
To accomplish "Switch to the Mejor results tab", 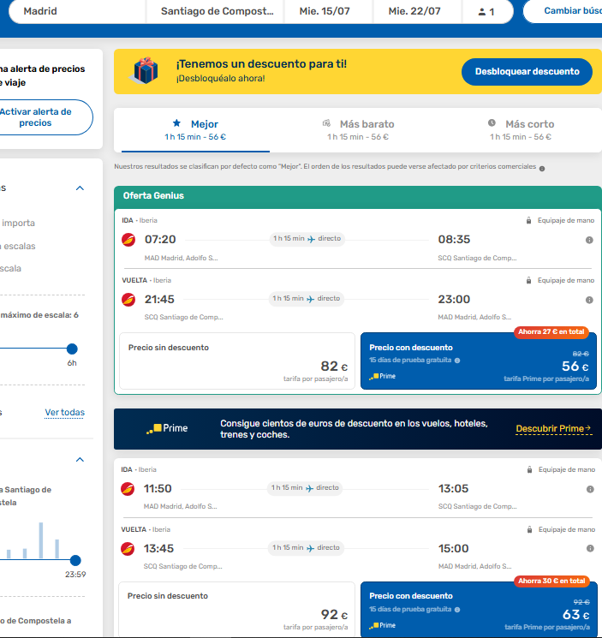I will pos(195,130).
